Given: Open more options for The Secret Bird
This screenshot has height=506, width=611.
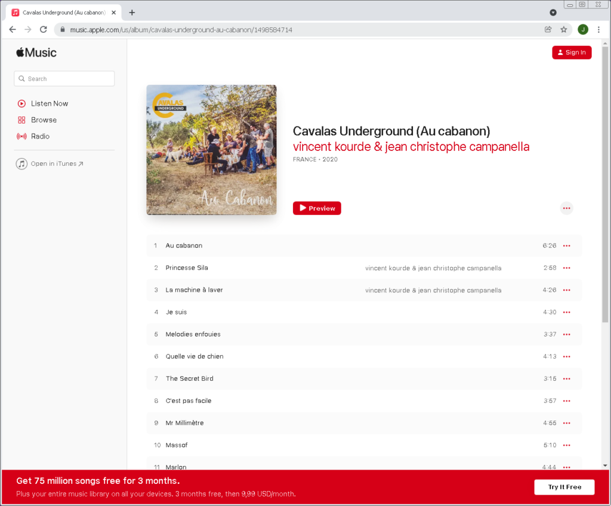Looking at the screenshot, I should pyautogui.click(x=567, y=379).
